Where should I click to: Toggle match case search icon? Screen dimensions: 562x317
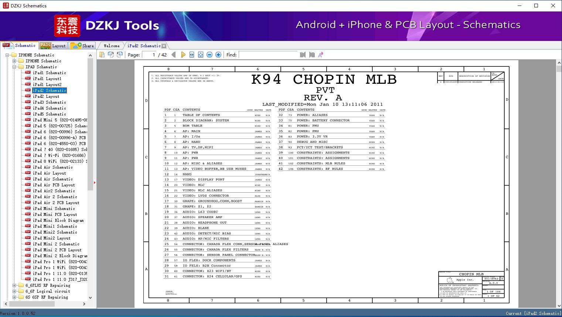click(321, 55)
